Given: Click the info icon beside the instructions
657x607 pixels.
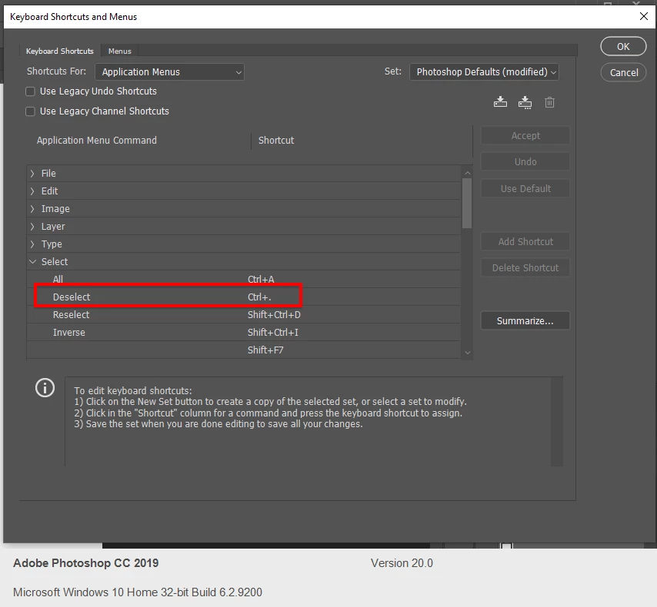Looking at the screenshot, I should (x=45, y=388).
